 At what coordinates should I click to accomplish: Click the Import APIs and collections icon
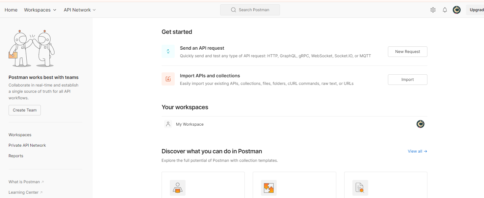pos(168,79)
